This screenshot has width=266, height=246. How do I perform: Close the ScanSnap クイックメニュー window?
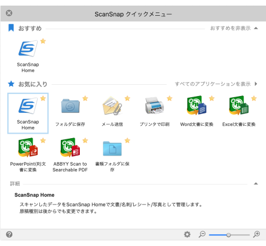tap(9, 13)
